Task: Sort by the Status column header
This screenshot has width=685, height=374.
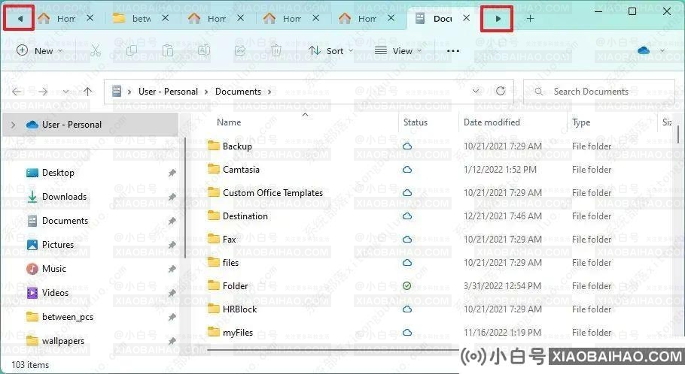Action: point(416,122)
